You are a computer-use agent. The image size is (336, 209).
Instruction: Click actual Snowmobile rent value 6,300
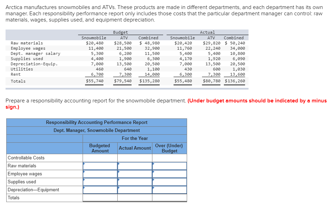(x=186, y=74)
